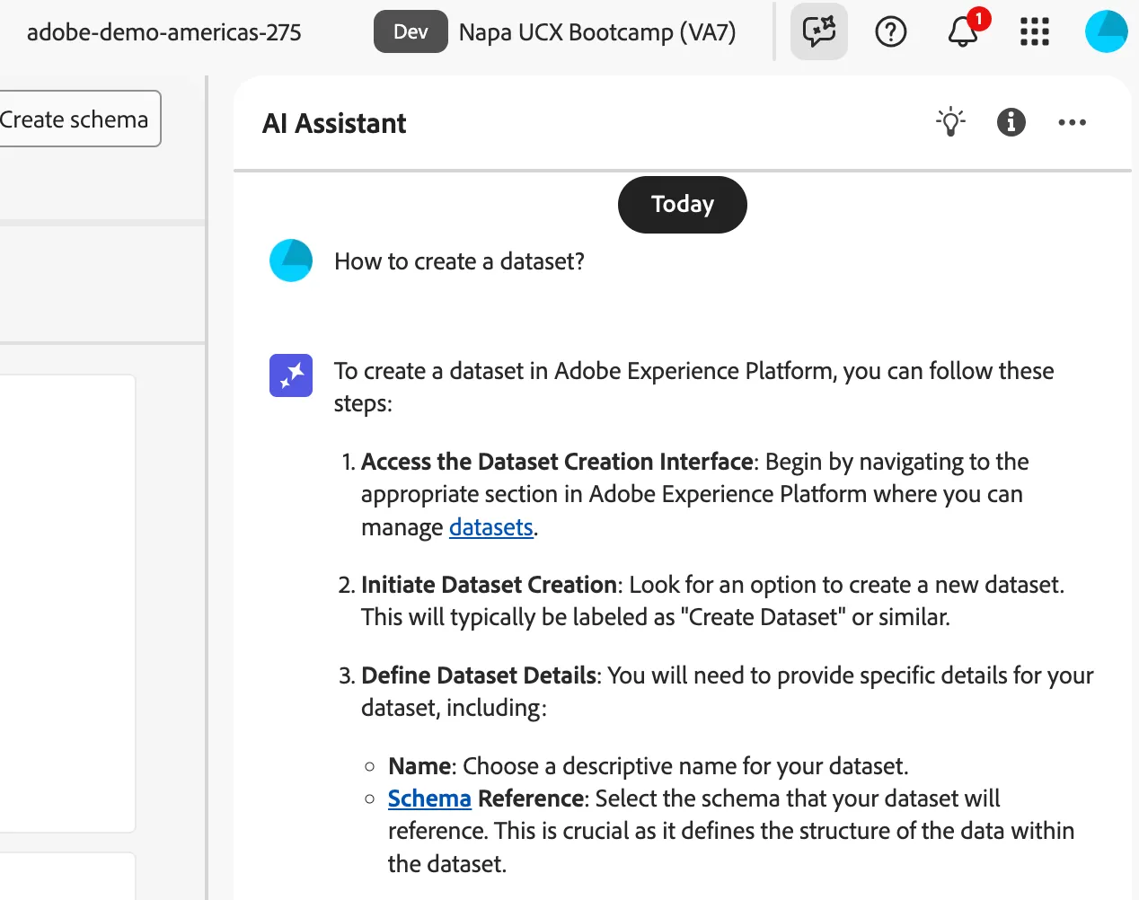Click the 'How to create a dataset?' message
The width and height of the screenshot is (1139, 900).
pyautogui.click(x=459, y=261)
